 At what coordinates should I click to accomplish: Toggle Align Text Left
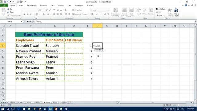(54, 14)
